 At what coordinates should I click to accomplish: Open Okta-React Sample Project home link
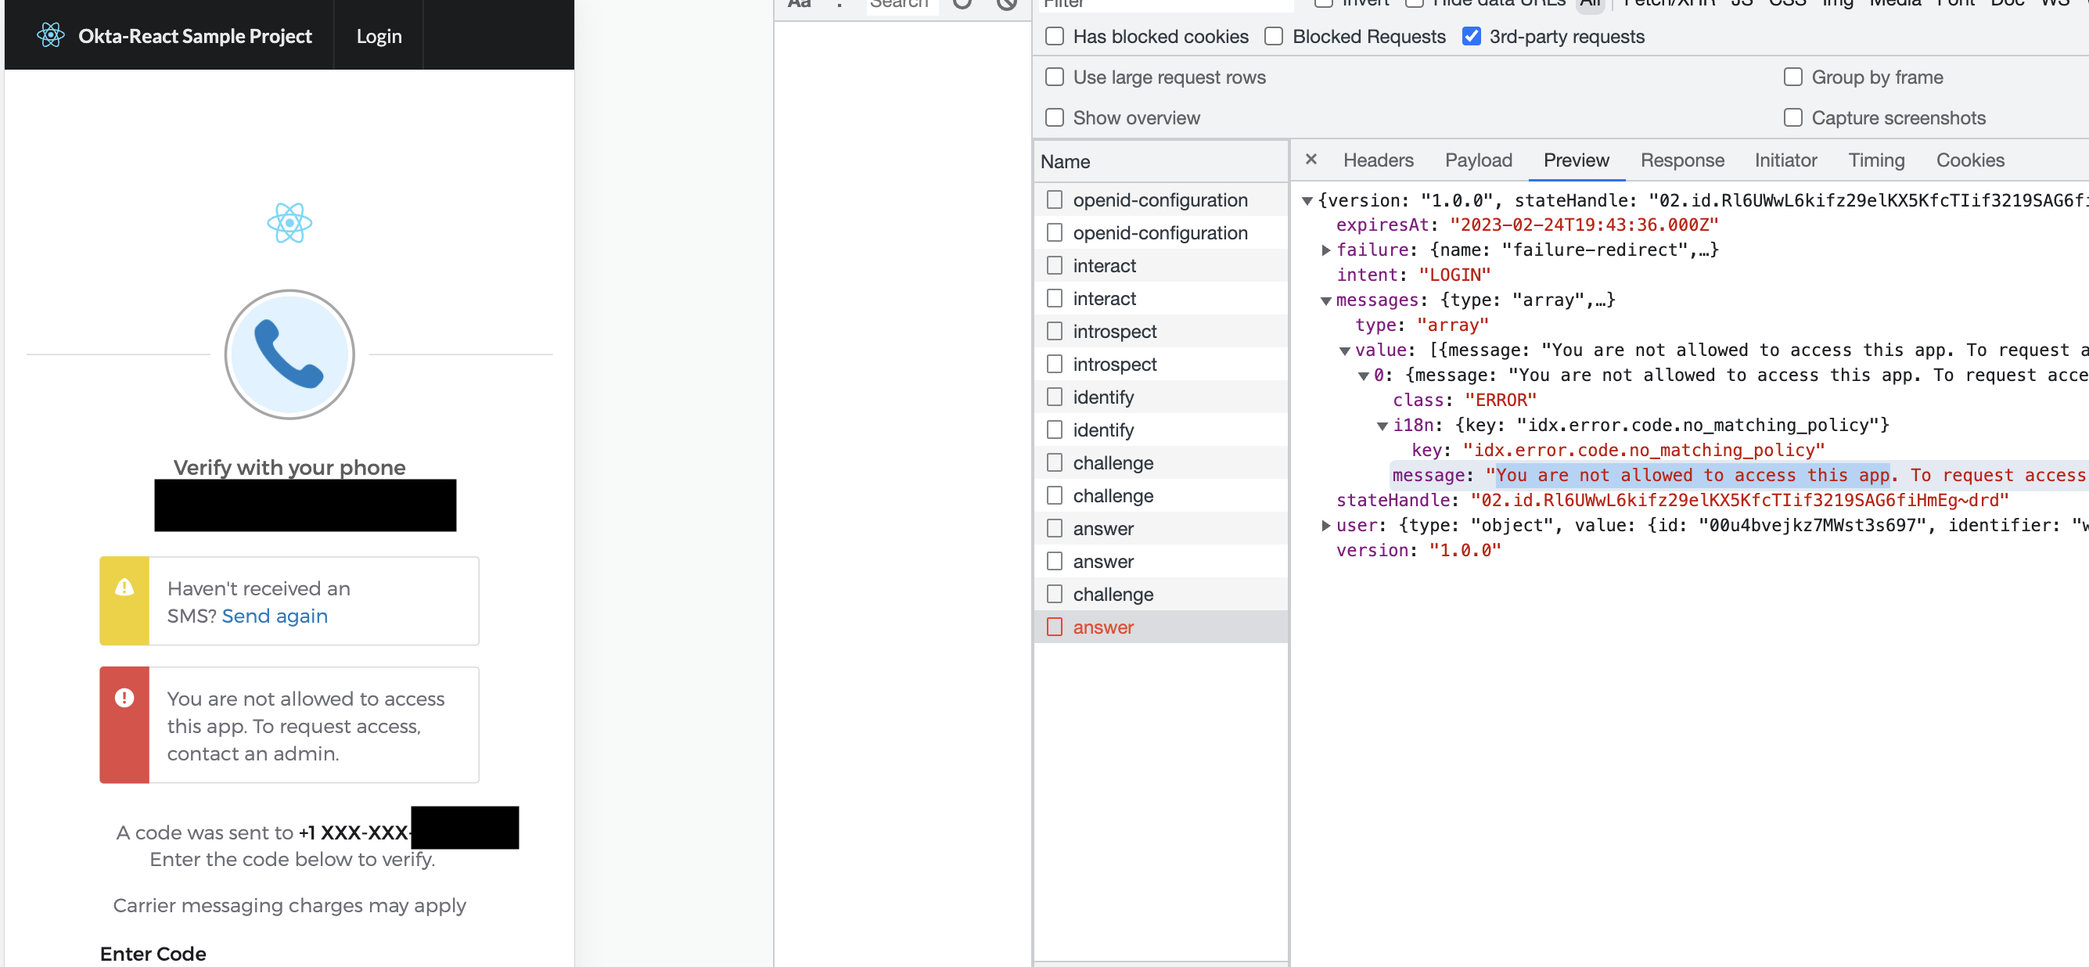click(x=195, y=36)
